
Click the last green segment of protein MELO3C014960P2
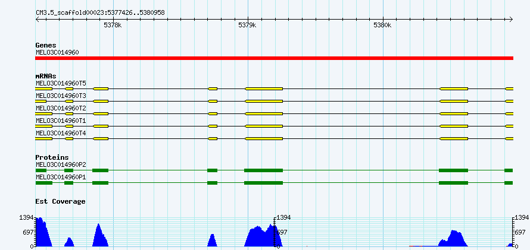point(509,170)
